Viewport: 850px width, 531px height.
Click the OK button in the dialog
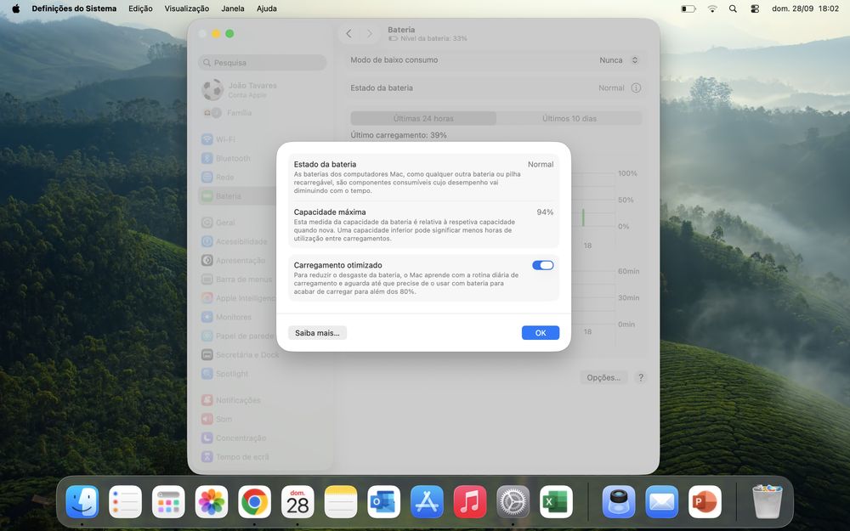pyautogui.click(x=541, y=333)
